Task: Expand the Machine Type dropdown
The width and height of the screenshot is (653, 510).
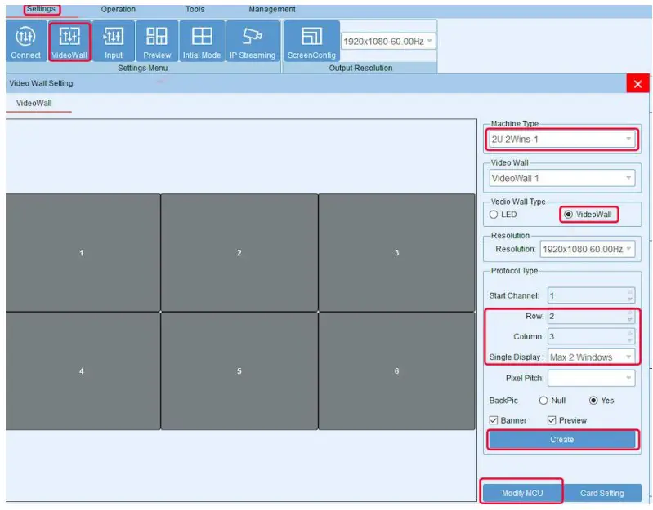Action: point(561,140)
